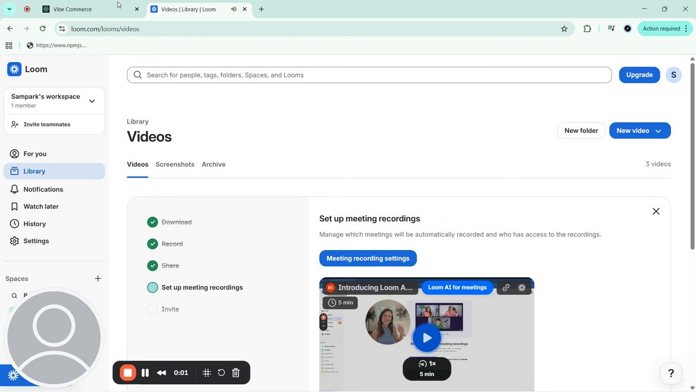Switch to the Archive tab
Viewport: 696px width, 392px height.
tap(214, 164)
